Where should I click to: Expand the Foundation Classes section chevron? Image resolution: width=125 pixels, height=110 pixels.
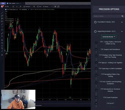coord(122,22)
